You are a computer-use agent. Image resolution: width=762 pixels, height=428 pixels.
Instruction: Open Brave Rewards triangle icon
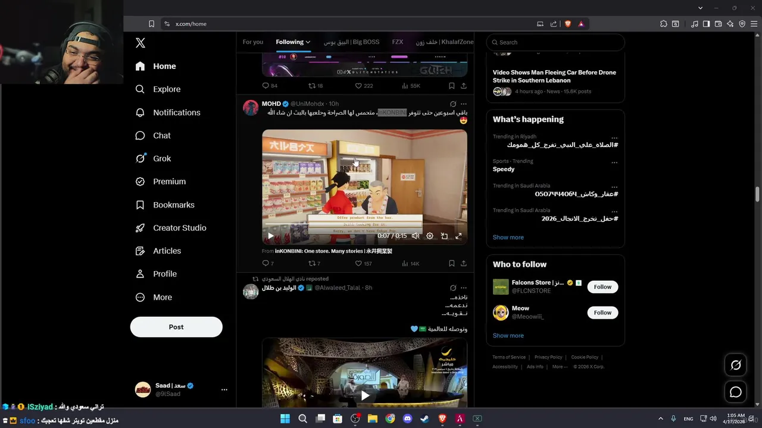tap(581, 24)
